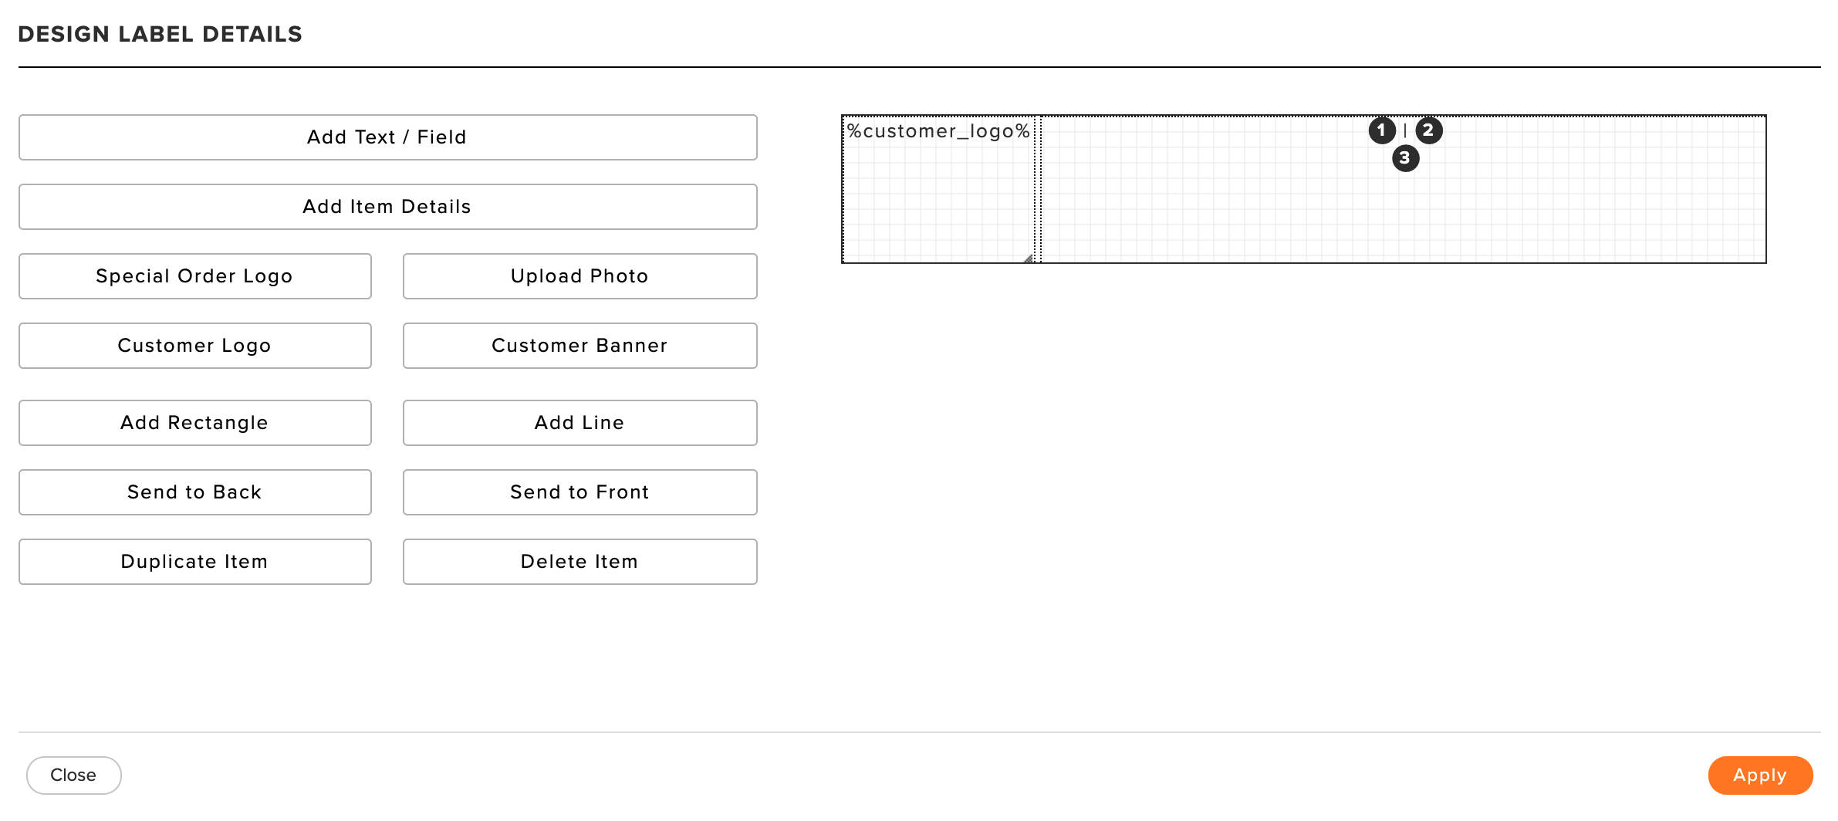Click the numbered marker 3 badge

pos(1405,158)
